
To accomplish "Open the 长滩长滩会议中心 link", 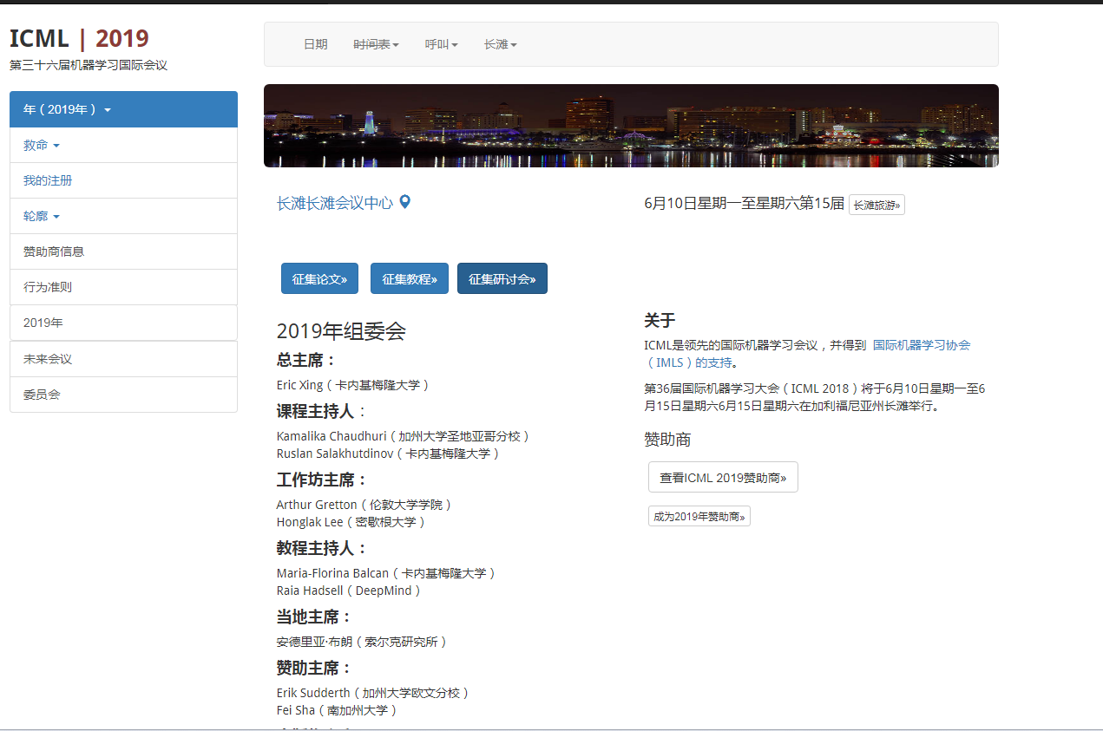I will coord(335,203).
